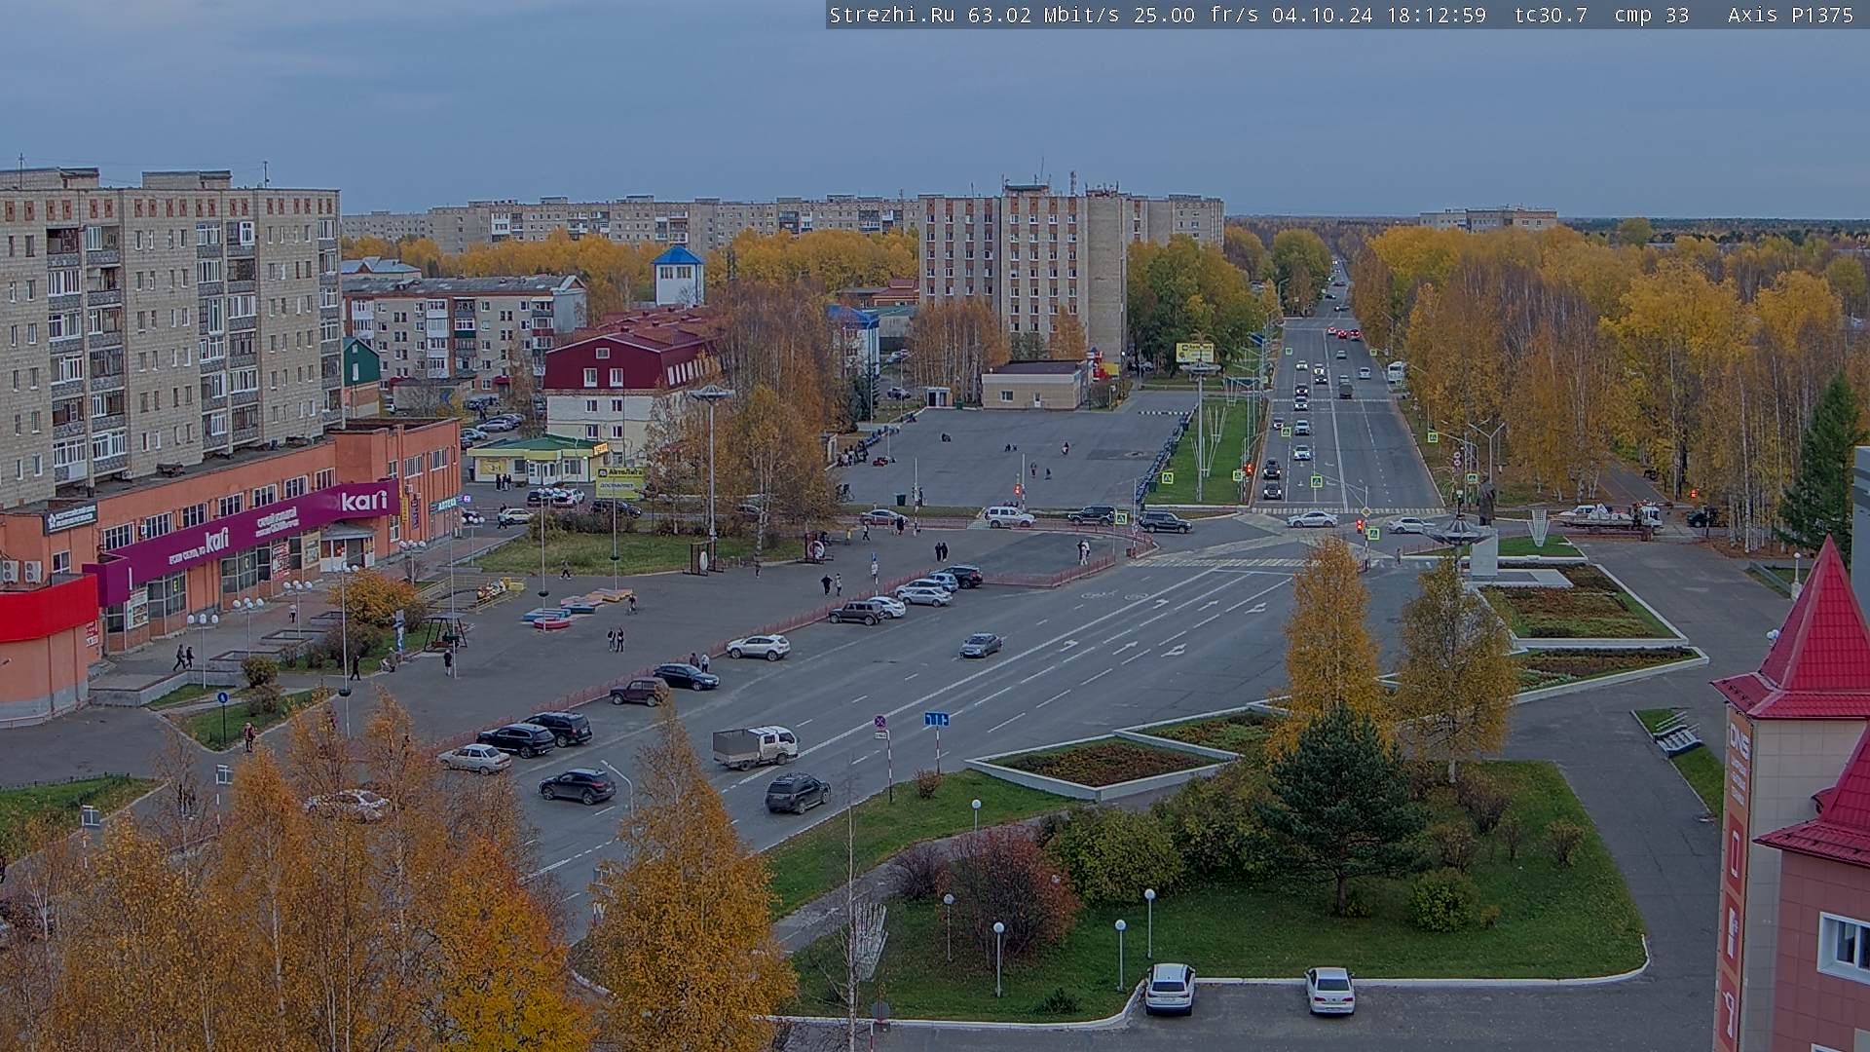1870x1052 pixels.
Task: Click the Strezhi.Ru overlay text
Action: (891, 15)
